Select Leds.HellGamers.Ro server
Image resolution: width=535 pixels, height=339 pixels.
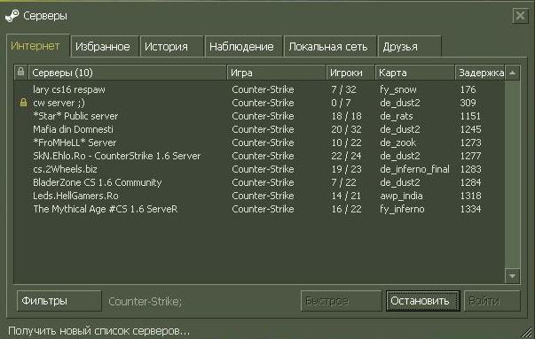[x=259, y=196]
